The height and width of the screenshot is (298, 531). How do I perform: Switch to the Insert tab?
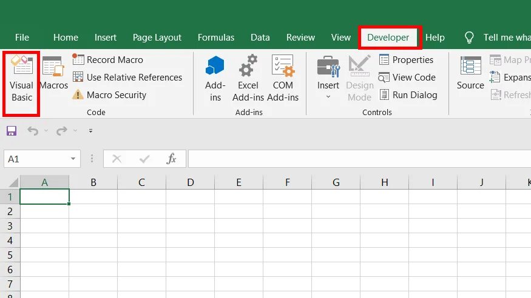point(106,38)
